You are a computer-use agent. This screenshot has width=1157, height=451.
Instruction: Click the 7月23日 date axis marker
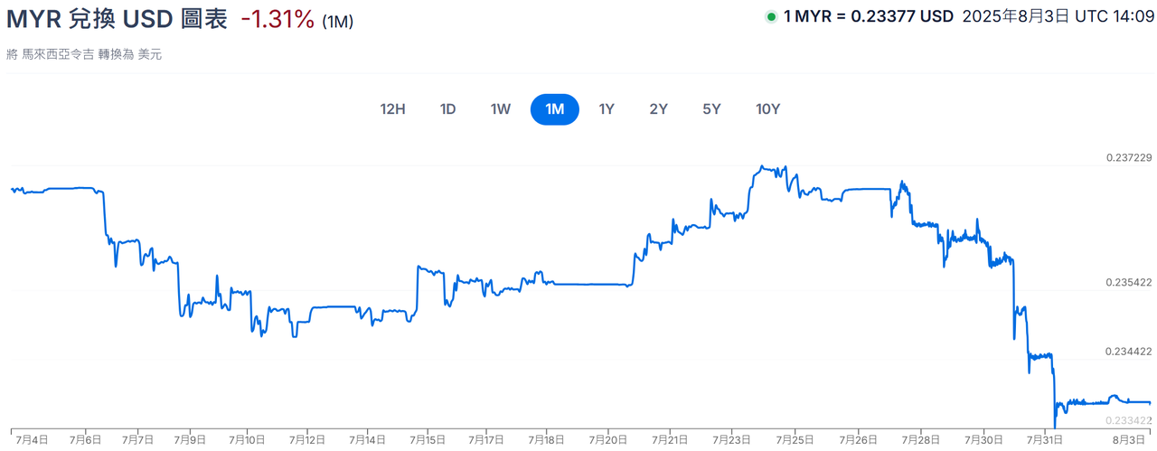732,439
